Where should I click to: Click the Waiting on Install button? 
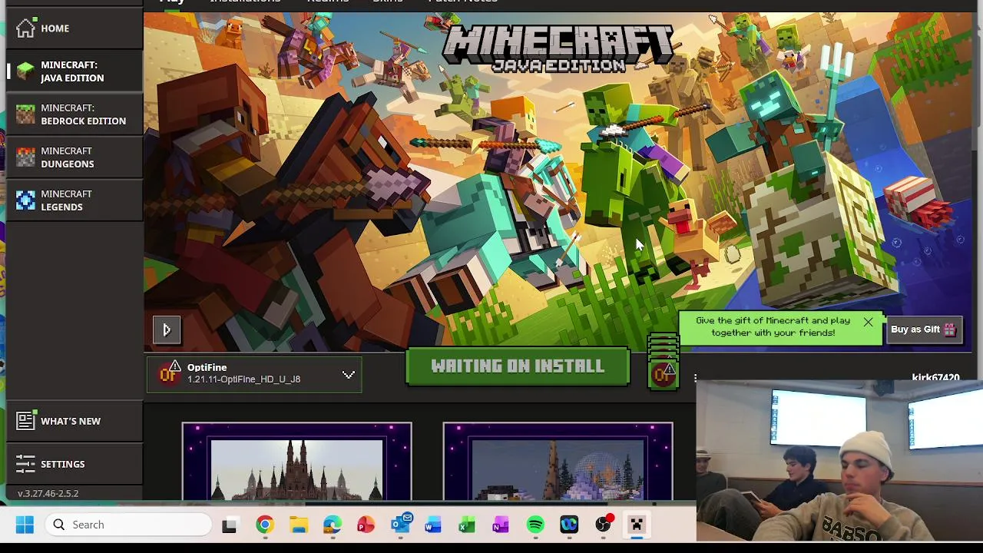(x=518, y=366)
